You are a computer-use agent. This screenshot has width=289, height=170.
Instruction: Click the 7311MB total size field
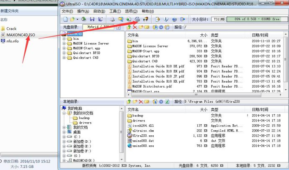[x=219, y=19]
